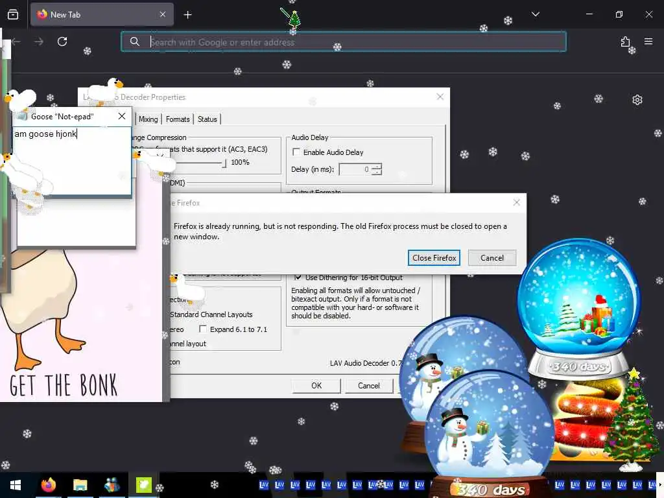Click Cancel in the Firefox not responding dialog
The height and width of the screenshot is (498, 664).
pos(492,258)
